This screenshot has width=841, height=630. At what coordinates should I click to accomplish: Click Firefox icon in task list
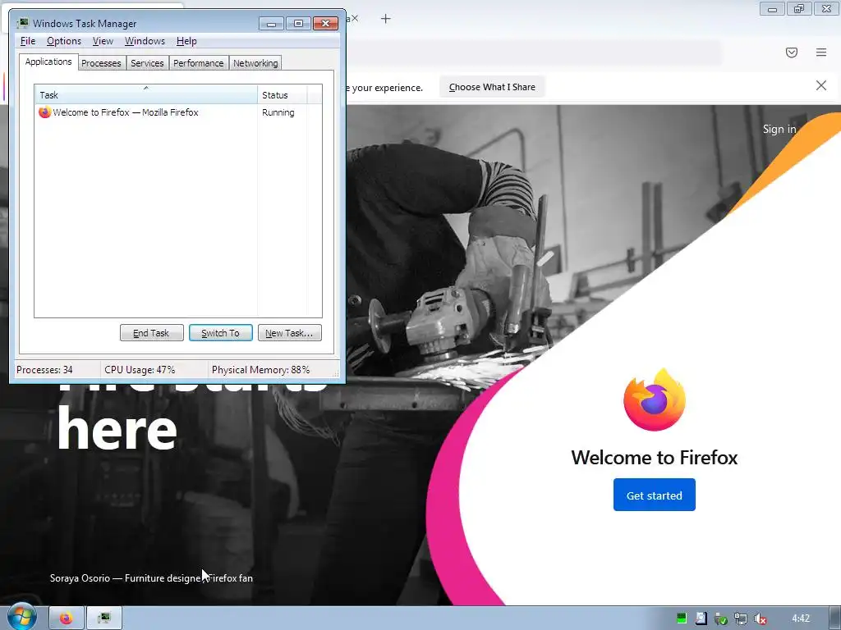[x=44, y=112]
